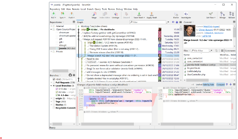Click the Graph home icon

tap(177, 22)
